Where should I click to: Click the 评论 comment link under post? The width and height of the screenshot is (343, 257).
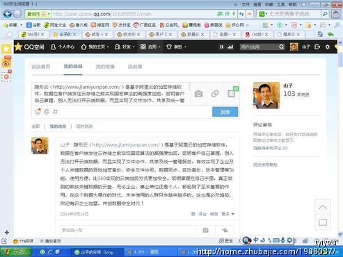pos(202,214)
